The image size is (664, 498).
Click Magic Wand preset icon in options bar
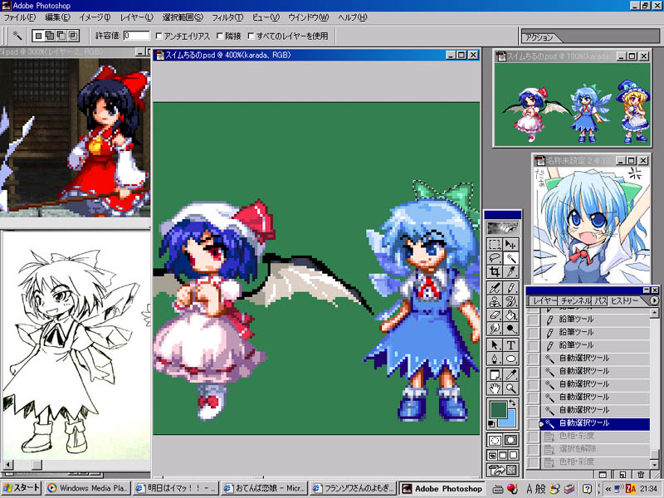point(17,36)
